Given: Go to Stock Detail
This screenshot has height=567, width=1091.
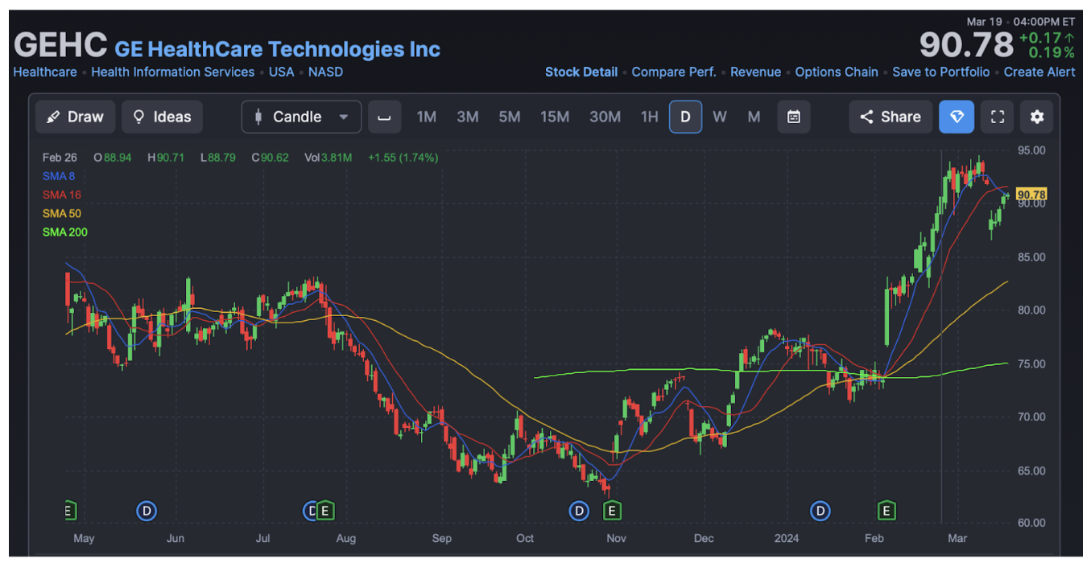Looking at the screenshot, I should tap(581, 72).
